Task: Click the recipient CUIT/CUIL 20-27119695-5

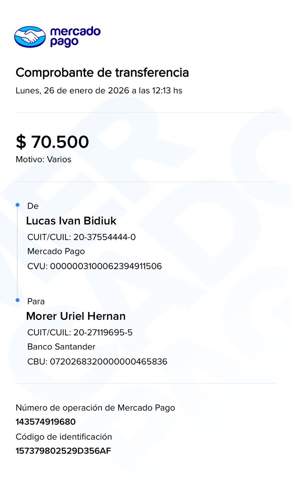Action: [x=80, y=333]
